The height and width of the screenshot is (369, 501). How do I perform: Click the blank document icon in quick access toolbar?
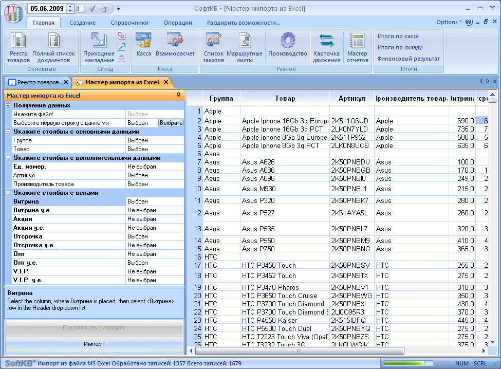pos(81,9)
